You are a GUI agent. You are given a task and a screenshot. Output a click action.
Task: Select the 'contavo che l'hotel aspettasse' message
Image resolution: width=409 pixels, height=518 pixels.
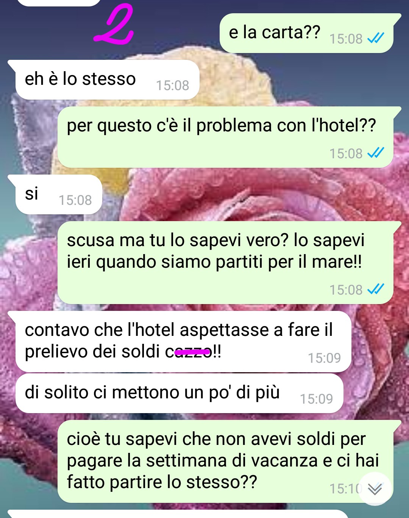point(180,342)
